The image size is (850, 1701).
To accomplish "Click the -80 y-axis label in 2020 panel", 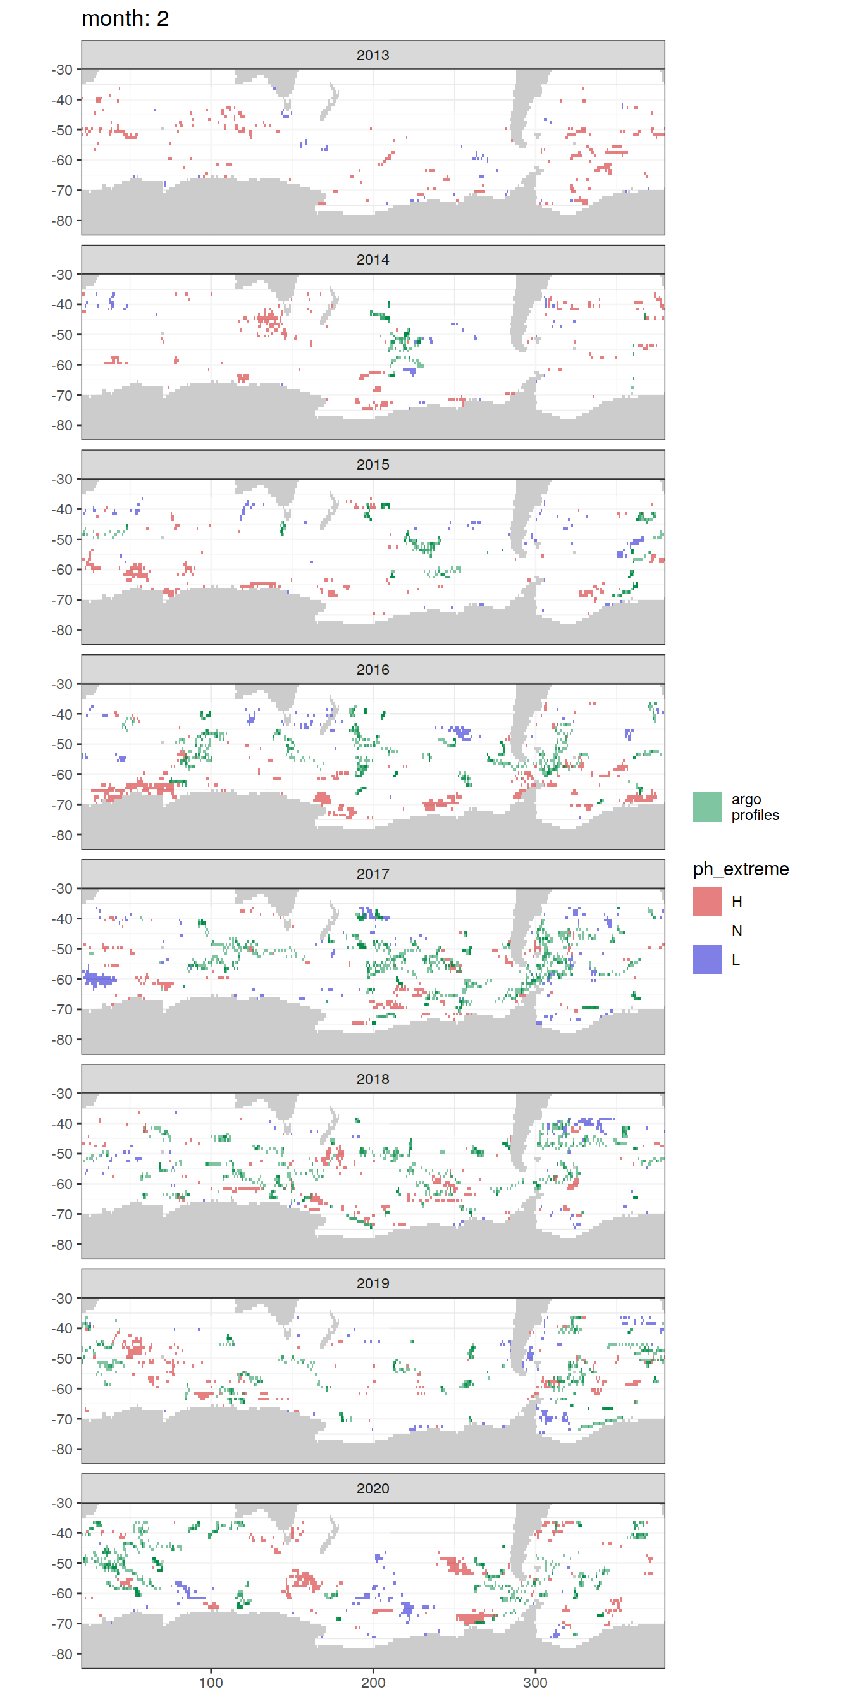I will [x=62, y=1654].
